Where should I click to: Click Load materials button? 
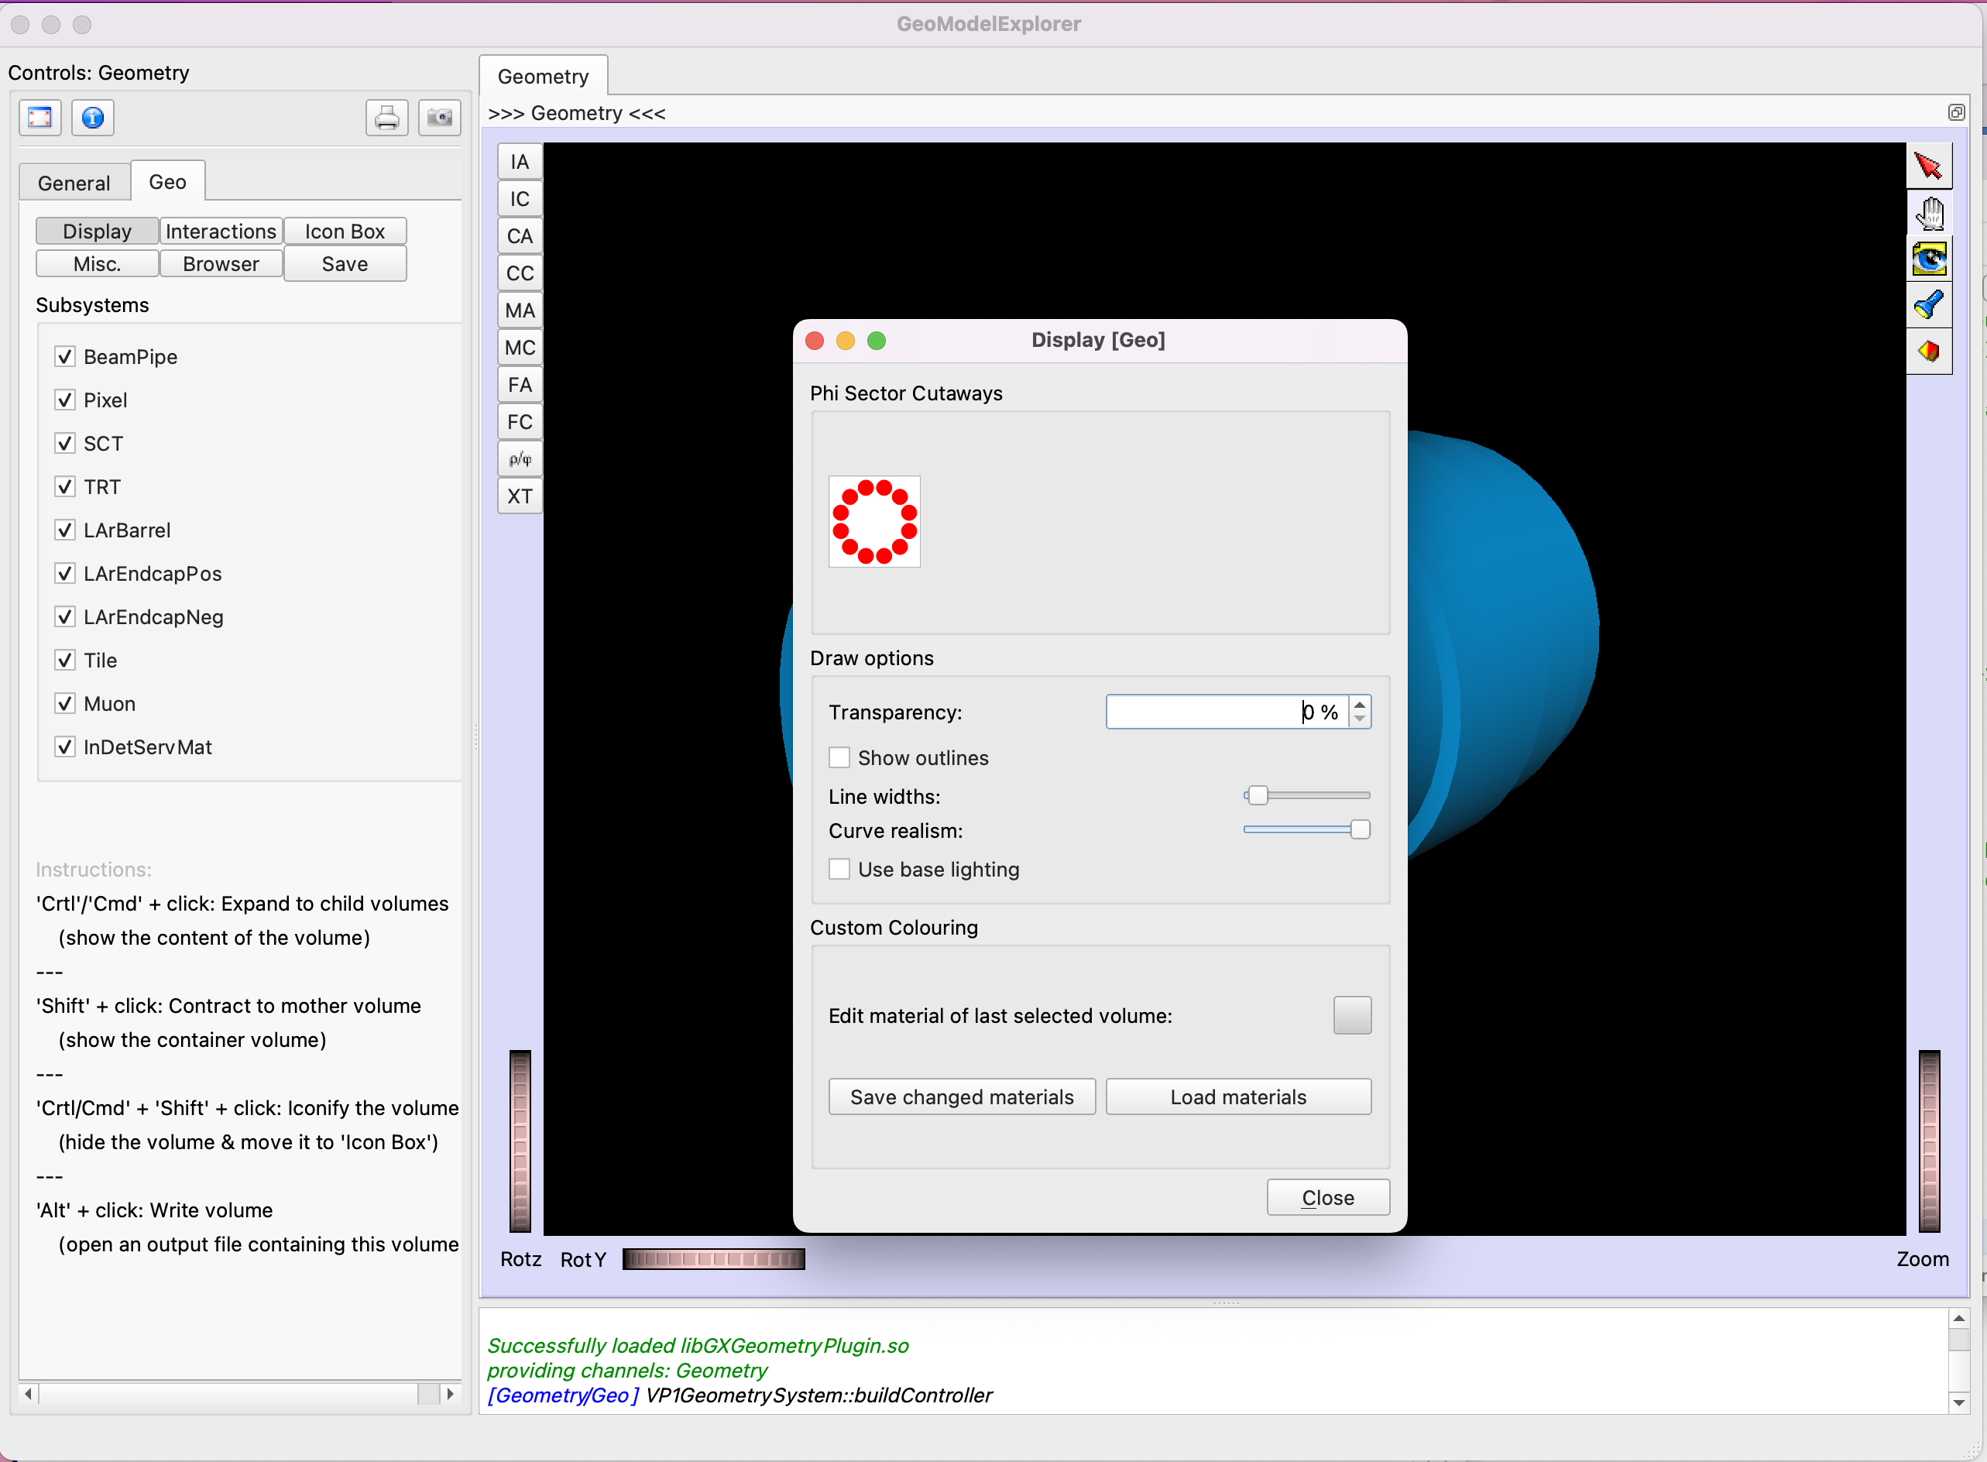pyautogui.click(x=1238, y=1096)
